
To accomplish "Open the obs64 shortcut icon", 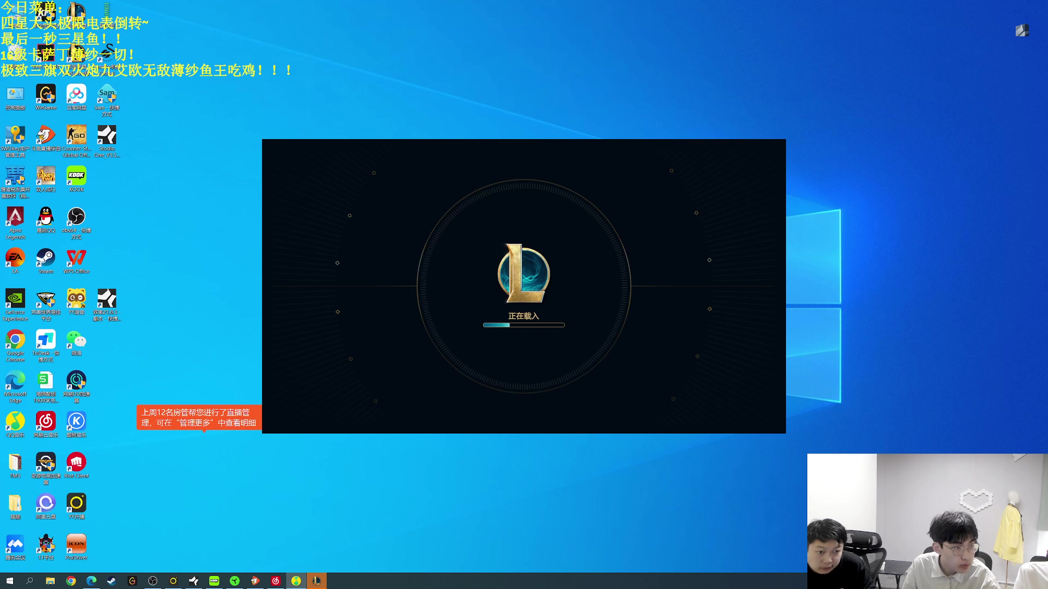I will [77, 223].
